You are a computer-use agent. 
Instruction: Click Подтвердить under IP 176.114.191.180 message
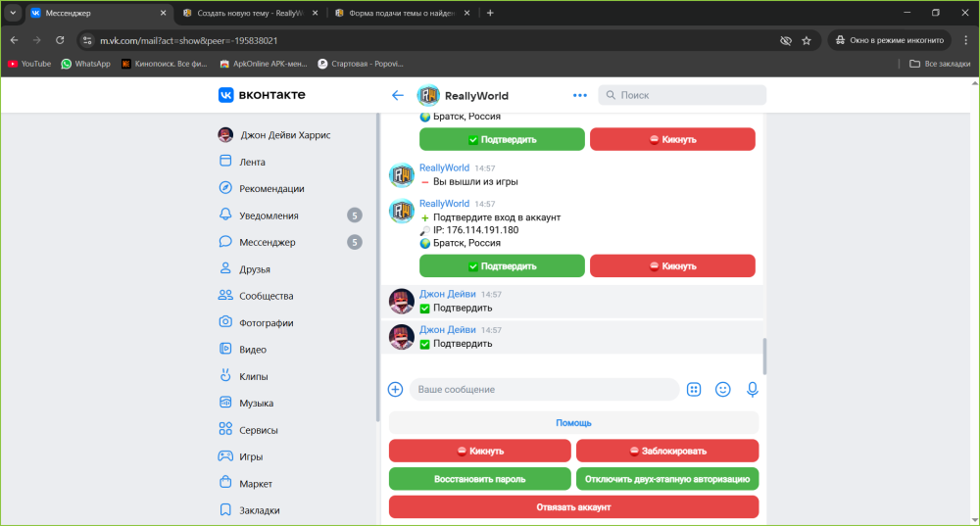(x=502, y=266)
